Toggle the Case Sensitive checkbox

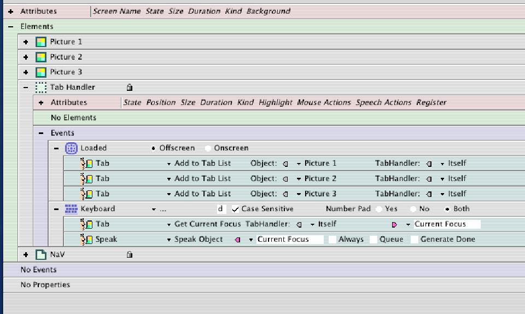(236, 209)
